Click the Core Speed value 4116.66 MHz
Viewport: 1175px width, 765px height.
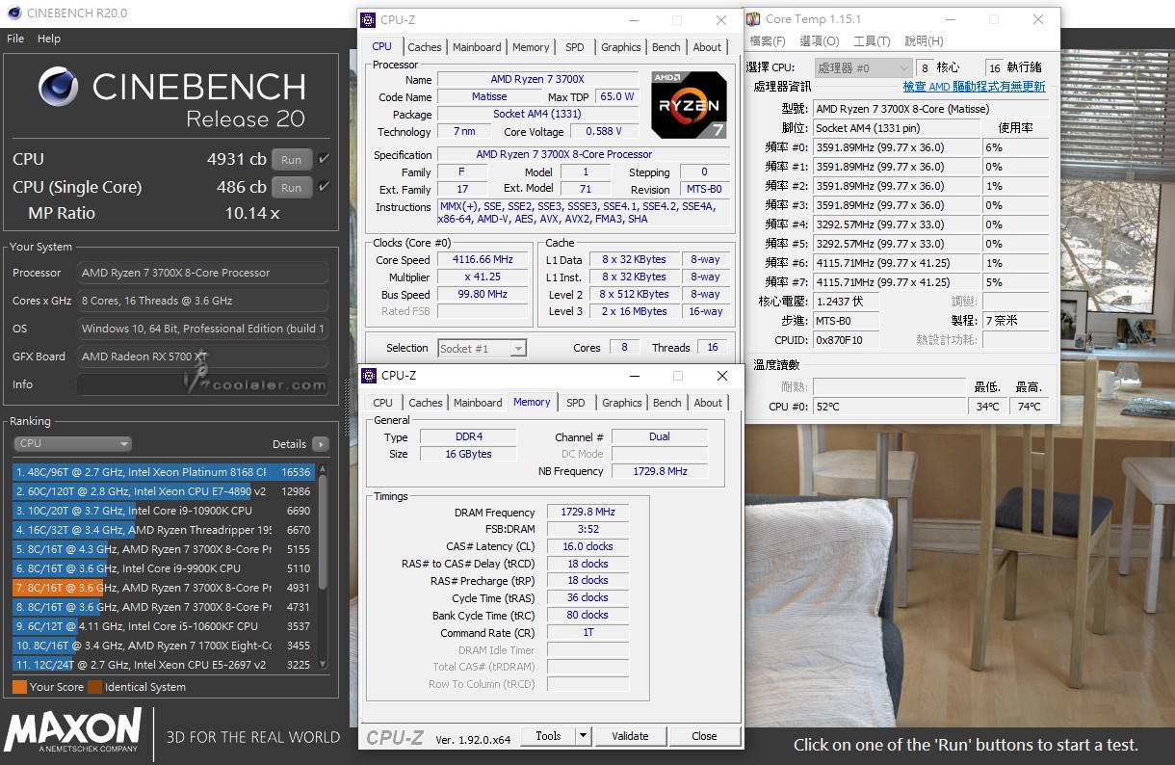pos(483,260)
